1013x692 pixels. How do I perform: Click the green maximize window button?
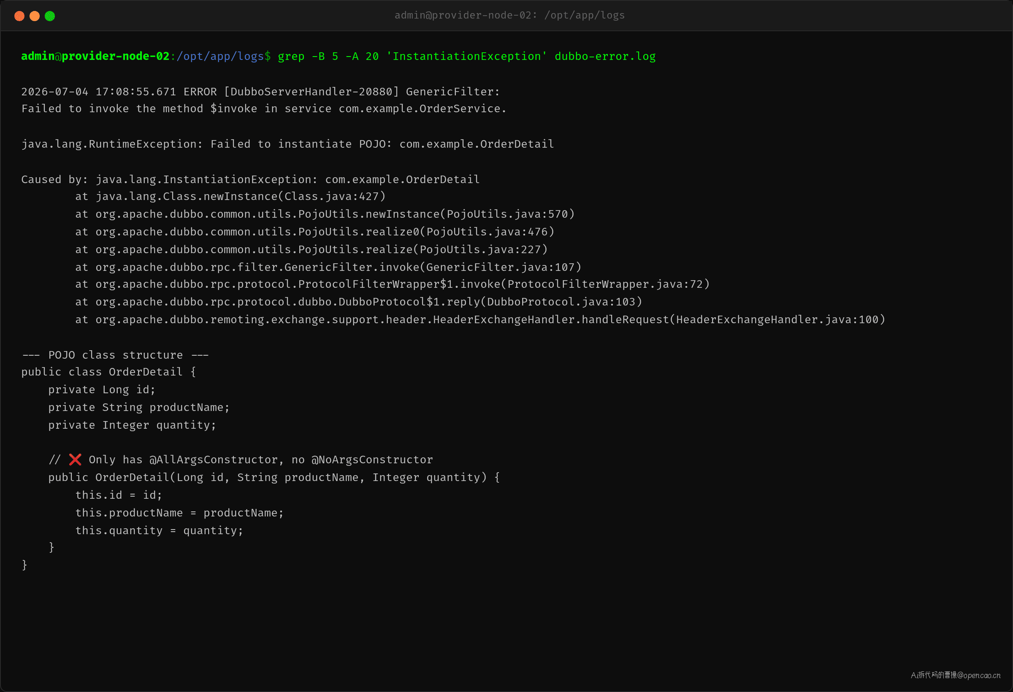coord(50,16)
